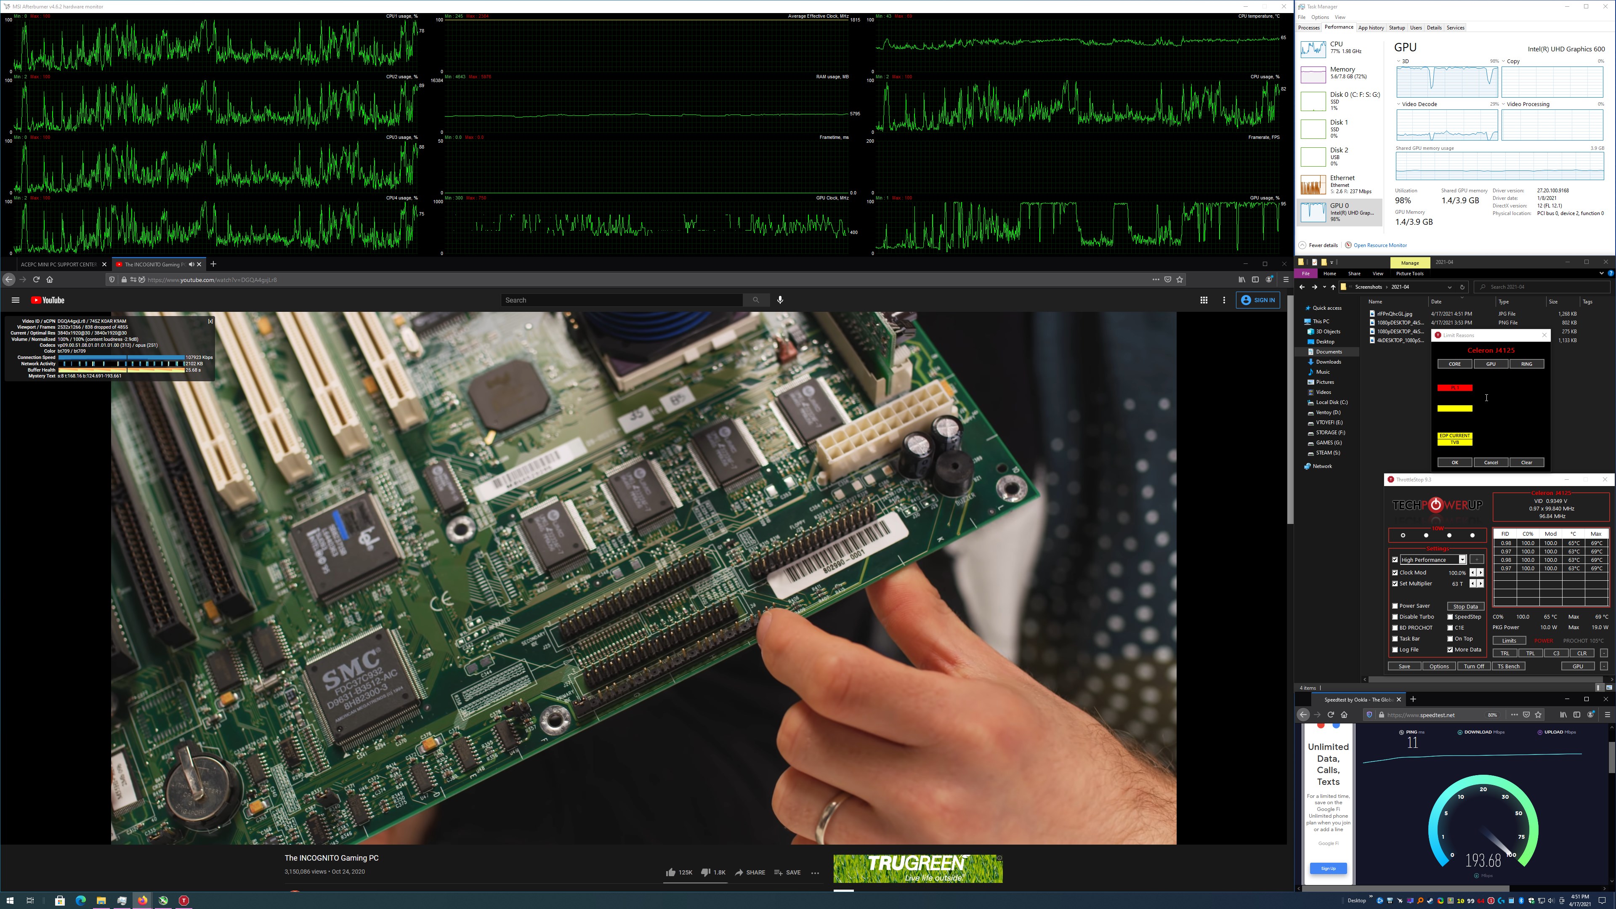Viewport: 1616px width, 909px height.
Task: Enable SpeedStep checkbox
Action: pyautogui.click(x=1450, y=617)
